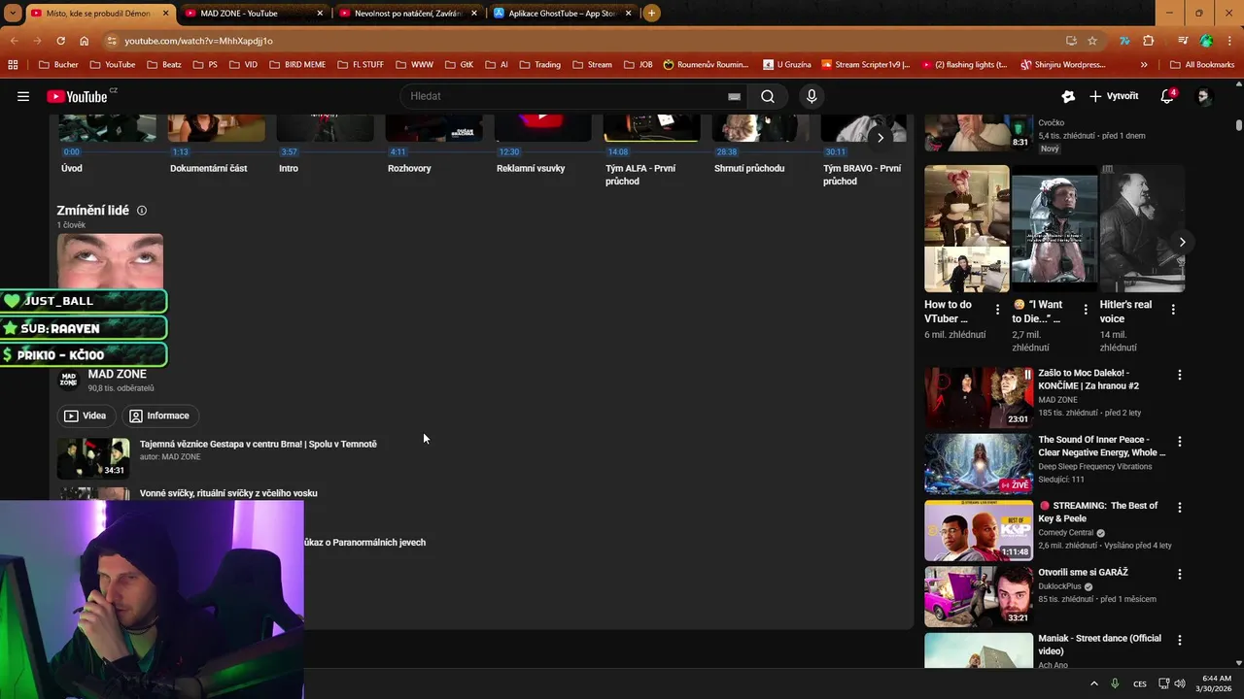Viewport: 1244px width, 699px height.
Task: Click the Informace button under MAD ZONE
Action: coord(159,416)
